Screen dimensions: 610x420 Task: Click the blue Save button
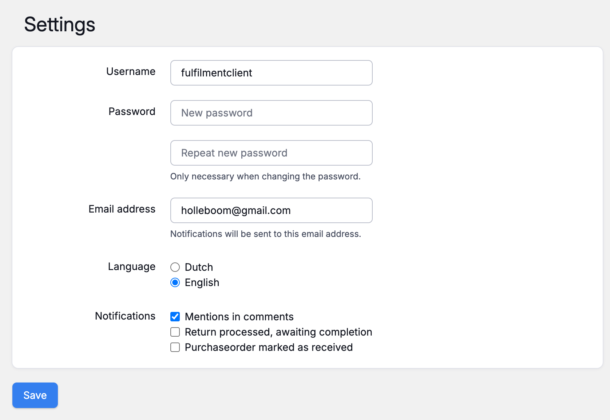coord(35,395)
